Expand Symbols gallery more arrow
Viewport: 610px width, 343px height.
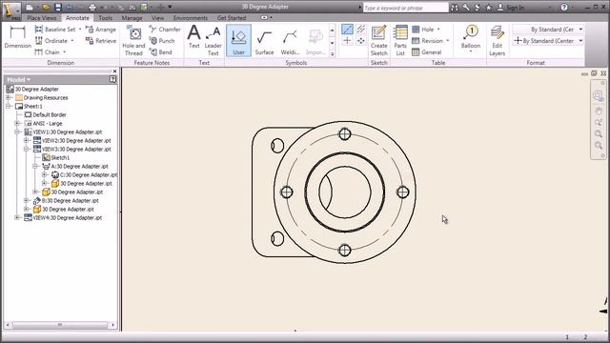[x=333, y=54]
